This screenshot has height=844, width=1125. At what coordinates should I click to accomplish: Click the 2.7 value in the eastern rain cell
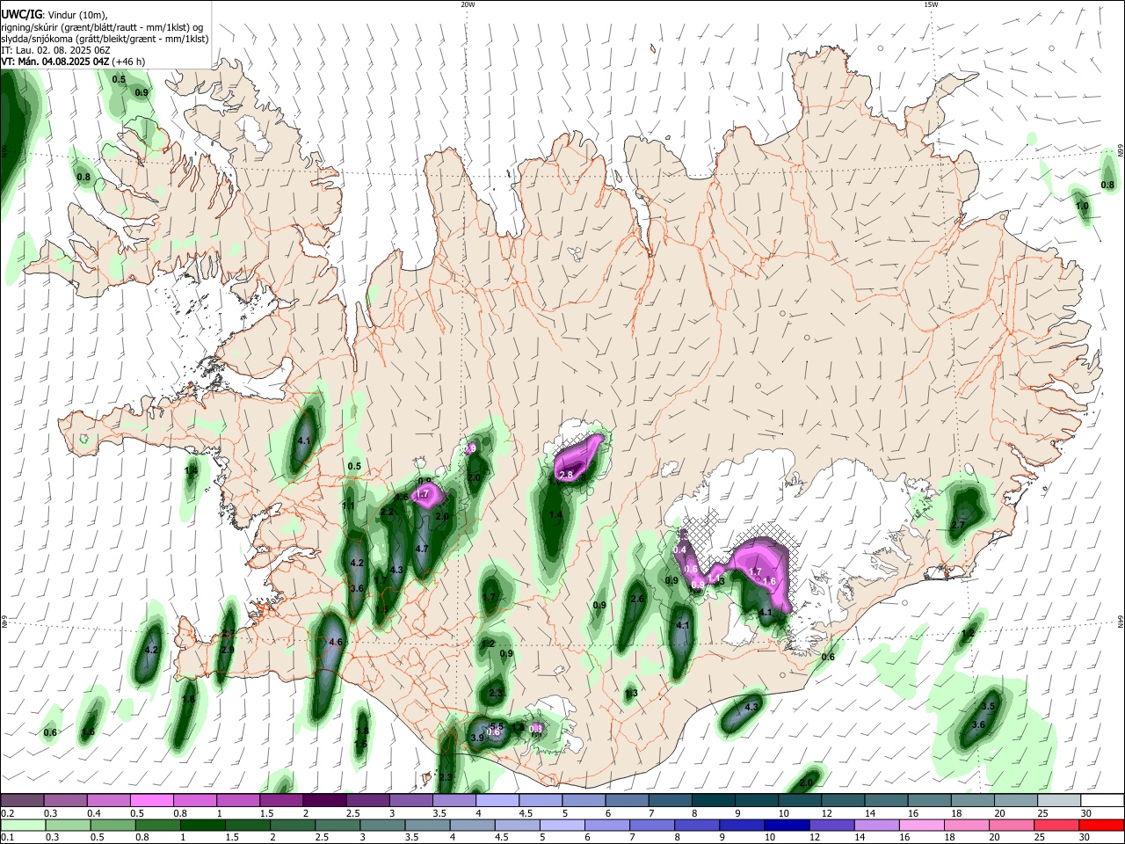click(958, 526)
